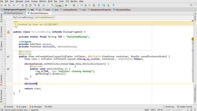Click the tool windows toggle icon in status bar corner

2,110
